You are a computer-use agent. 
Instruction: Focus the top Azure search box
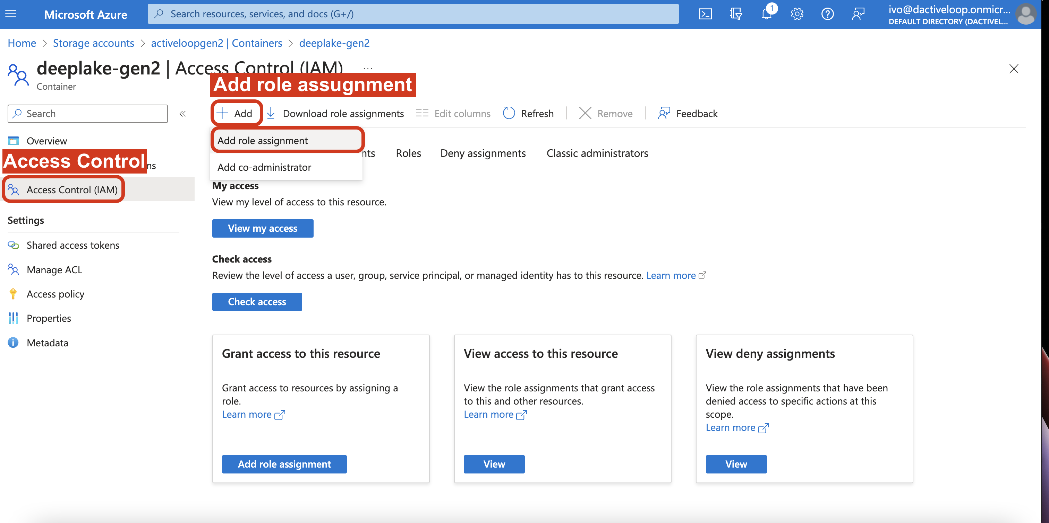click(412, 14)
